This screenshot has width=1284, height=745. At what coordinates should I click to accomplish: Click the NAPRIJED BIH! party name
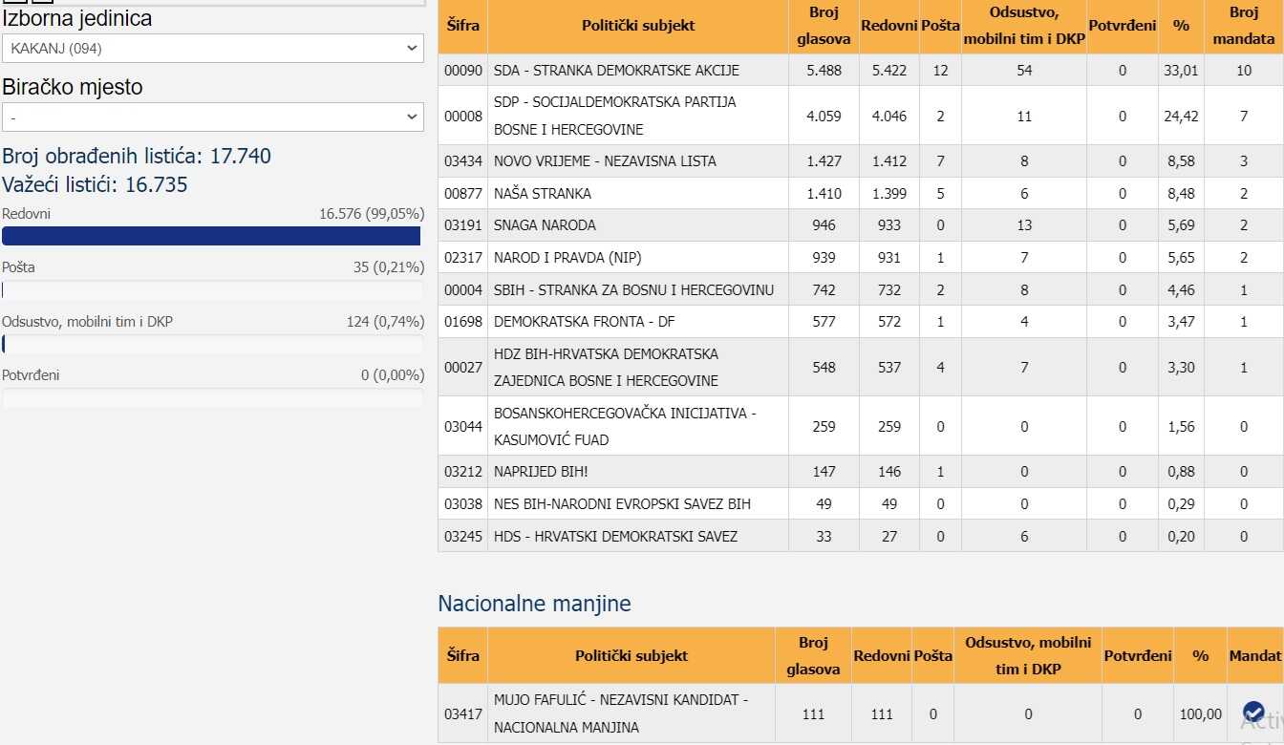[541, 472]
